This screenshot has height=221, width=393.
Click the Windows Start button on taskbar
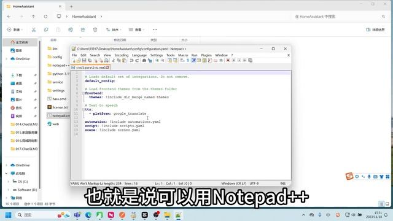(x=8, y=215)
